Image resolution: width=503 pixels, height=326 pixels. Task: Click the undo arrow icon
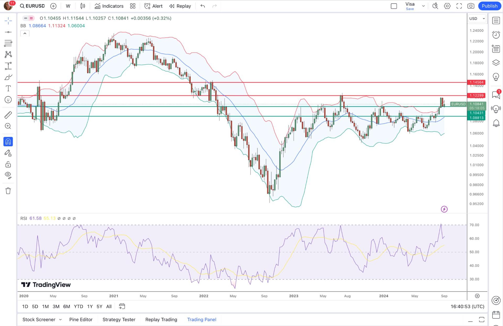point(202,6)
